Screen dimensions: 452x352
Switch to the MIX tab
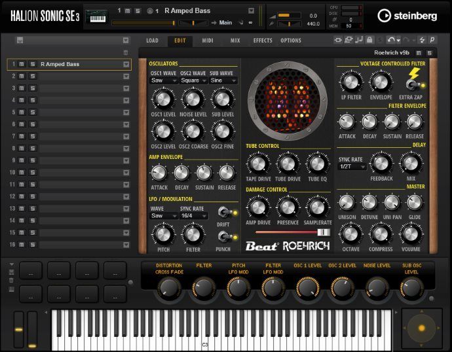coord(235,41)
